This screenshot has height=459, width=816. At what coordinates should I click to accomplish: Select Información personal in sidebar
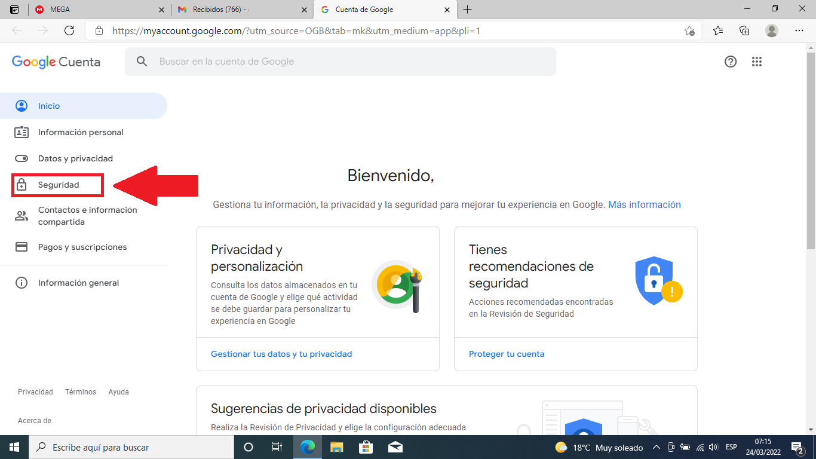tap(81, 132)
